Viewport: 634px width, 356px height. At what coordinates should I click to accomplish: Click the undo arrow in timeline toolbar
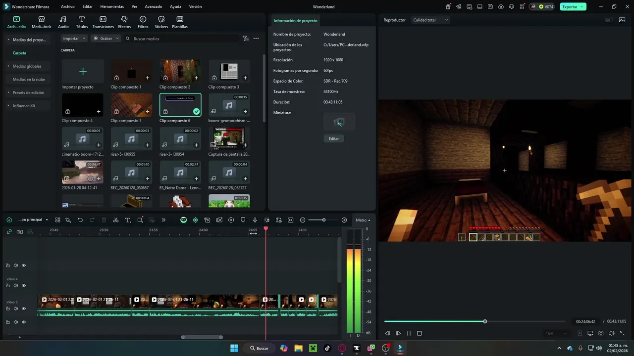pos(80,220)
